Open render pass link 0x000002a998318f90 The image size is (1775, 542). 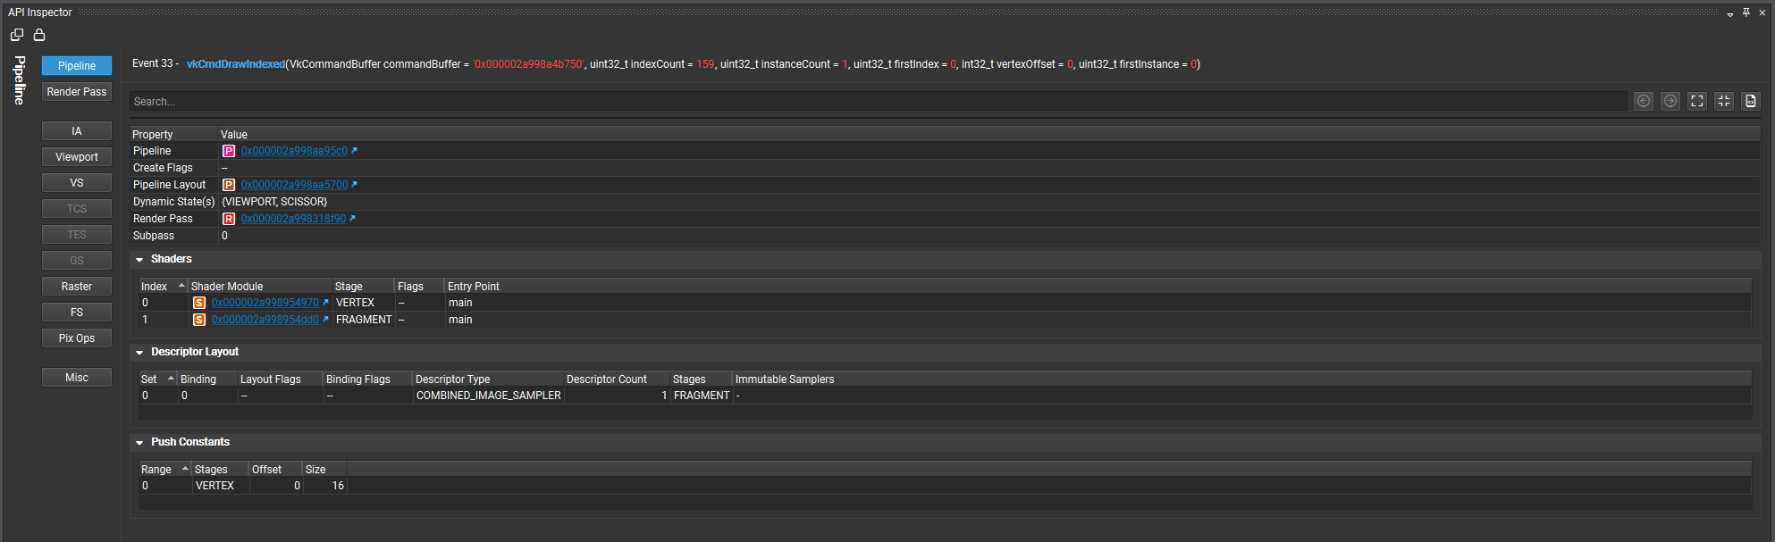(293, 219)
